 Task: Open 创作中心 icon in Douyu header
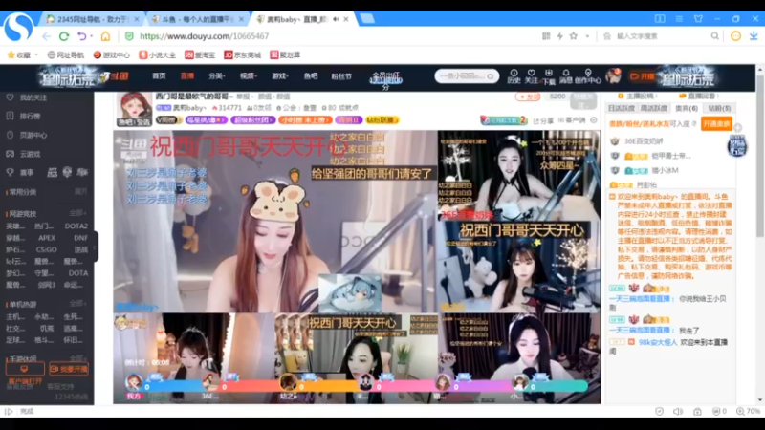(x=588, y=76)
